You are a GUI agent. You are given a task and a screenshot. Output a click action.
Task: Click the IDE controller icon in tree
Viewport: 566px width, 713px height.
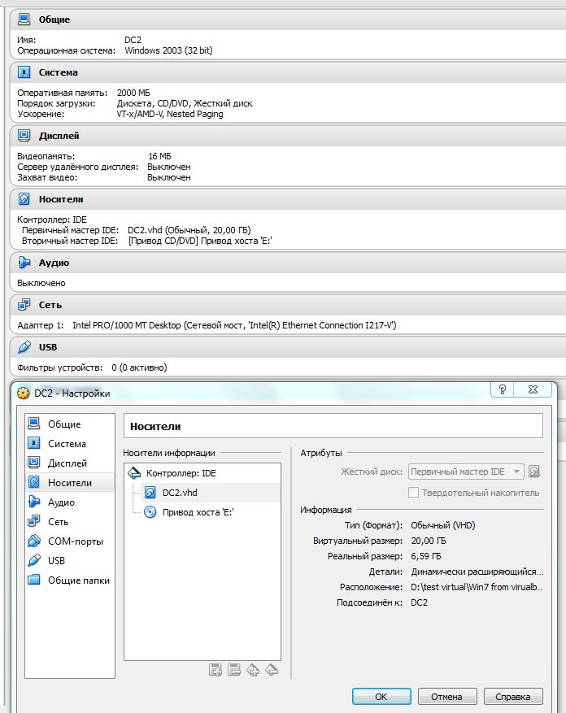click(x=134, y=473)
